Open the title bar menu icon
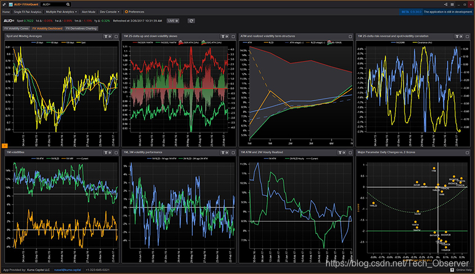The height and width of the screenshot is (274, 475). point(452,5)
